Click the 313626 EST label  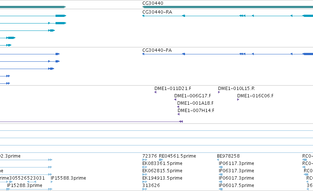[151, 185]
